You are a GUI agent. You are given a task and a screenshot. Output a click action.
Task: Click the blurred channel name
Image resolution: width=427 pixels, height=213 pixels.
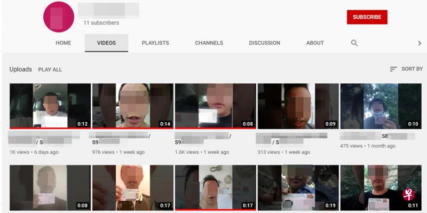tap(109, 10)
